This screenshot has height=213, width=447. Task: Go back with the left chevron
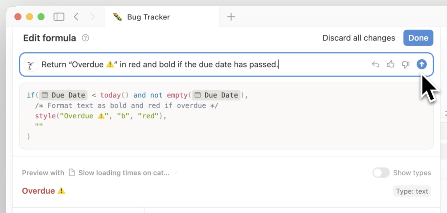pos(76,17)
